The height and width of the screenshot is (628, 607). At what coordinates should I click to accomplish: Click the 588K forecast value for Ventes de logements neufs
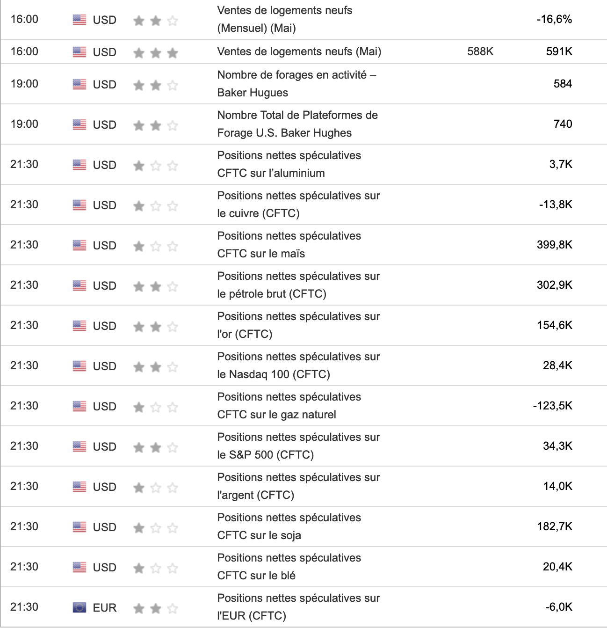point(480,51)
